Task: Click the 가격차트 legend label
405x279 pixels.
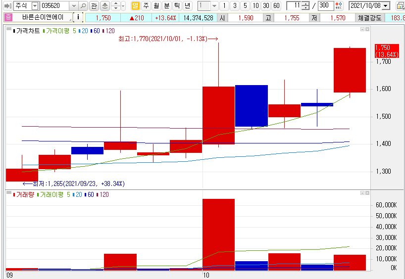Action: 28,31
